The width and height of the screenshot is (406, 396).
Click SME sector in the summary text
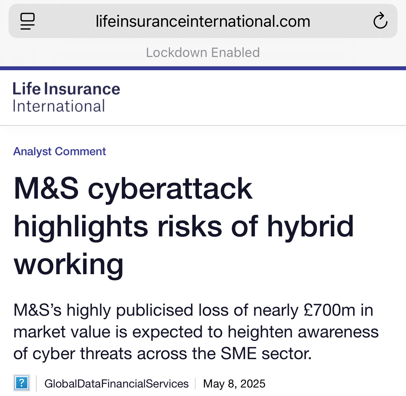coord(266,354)
